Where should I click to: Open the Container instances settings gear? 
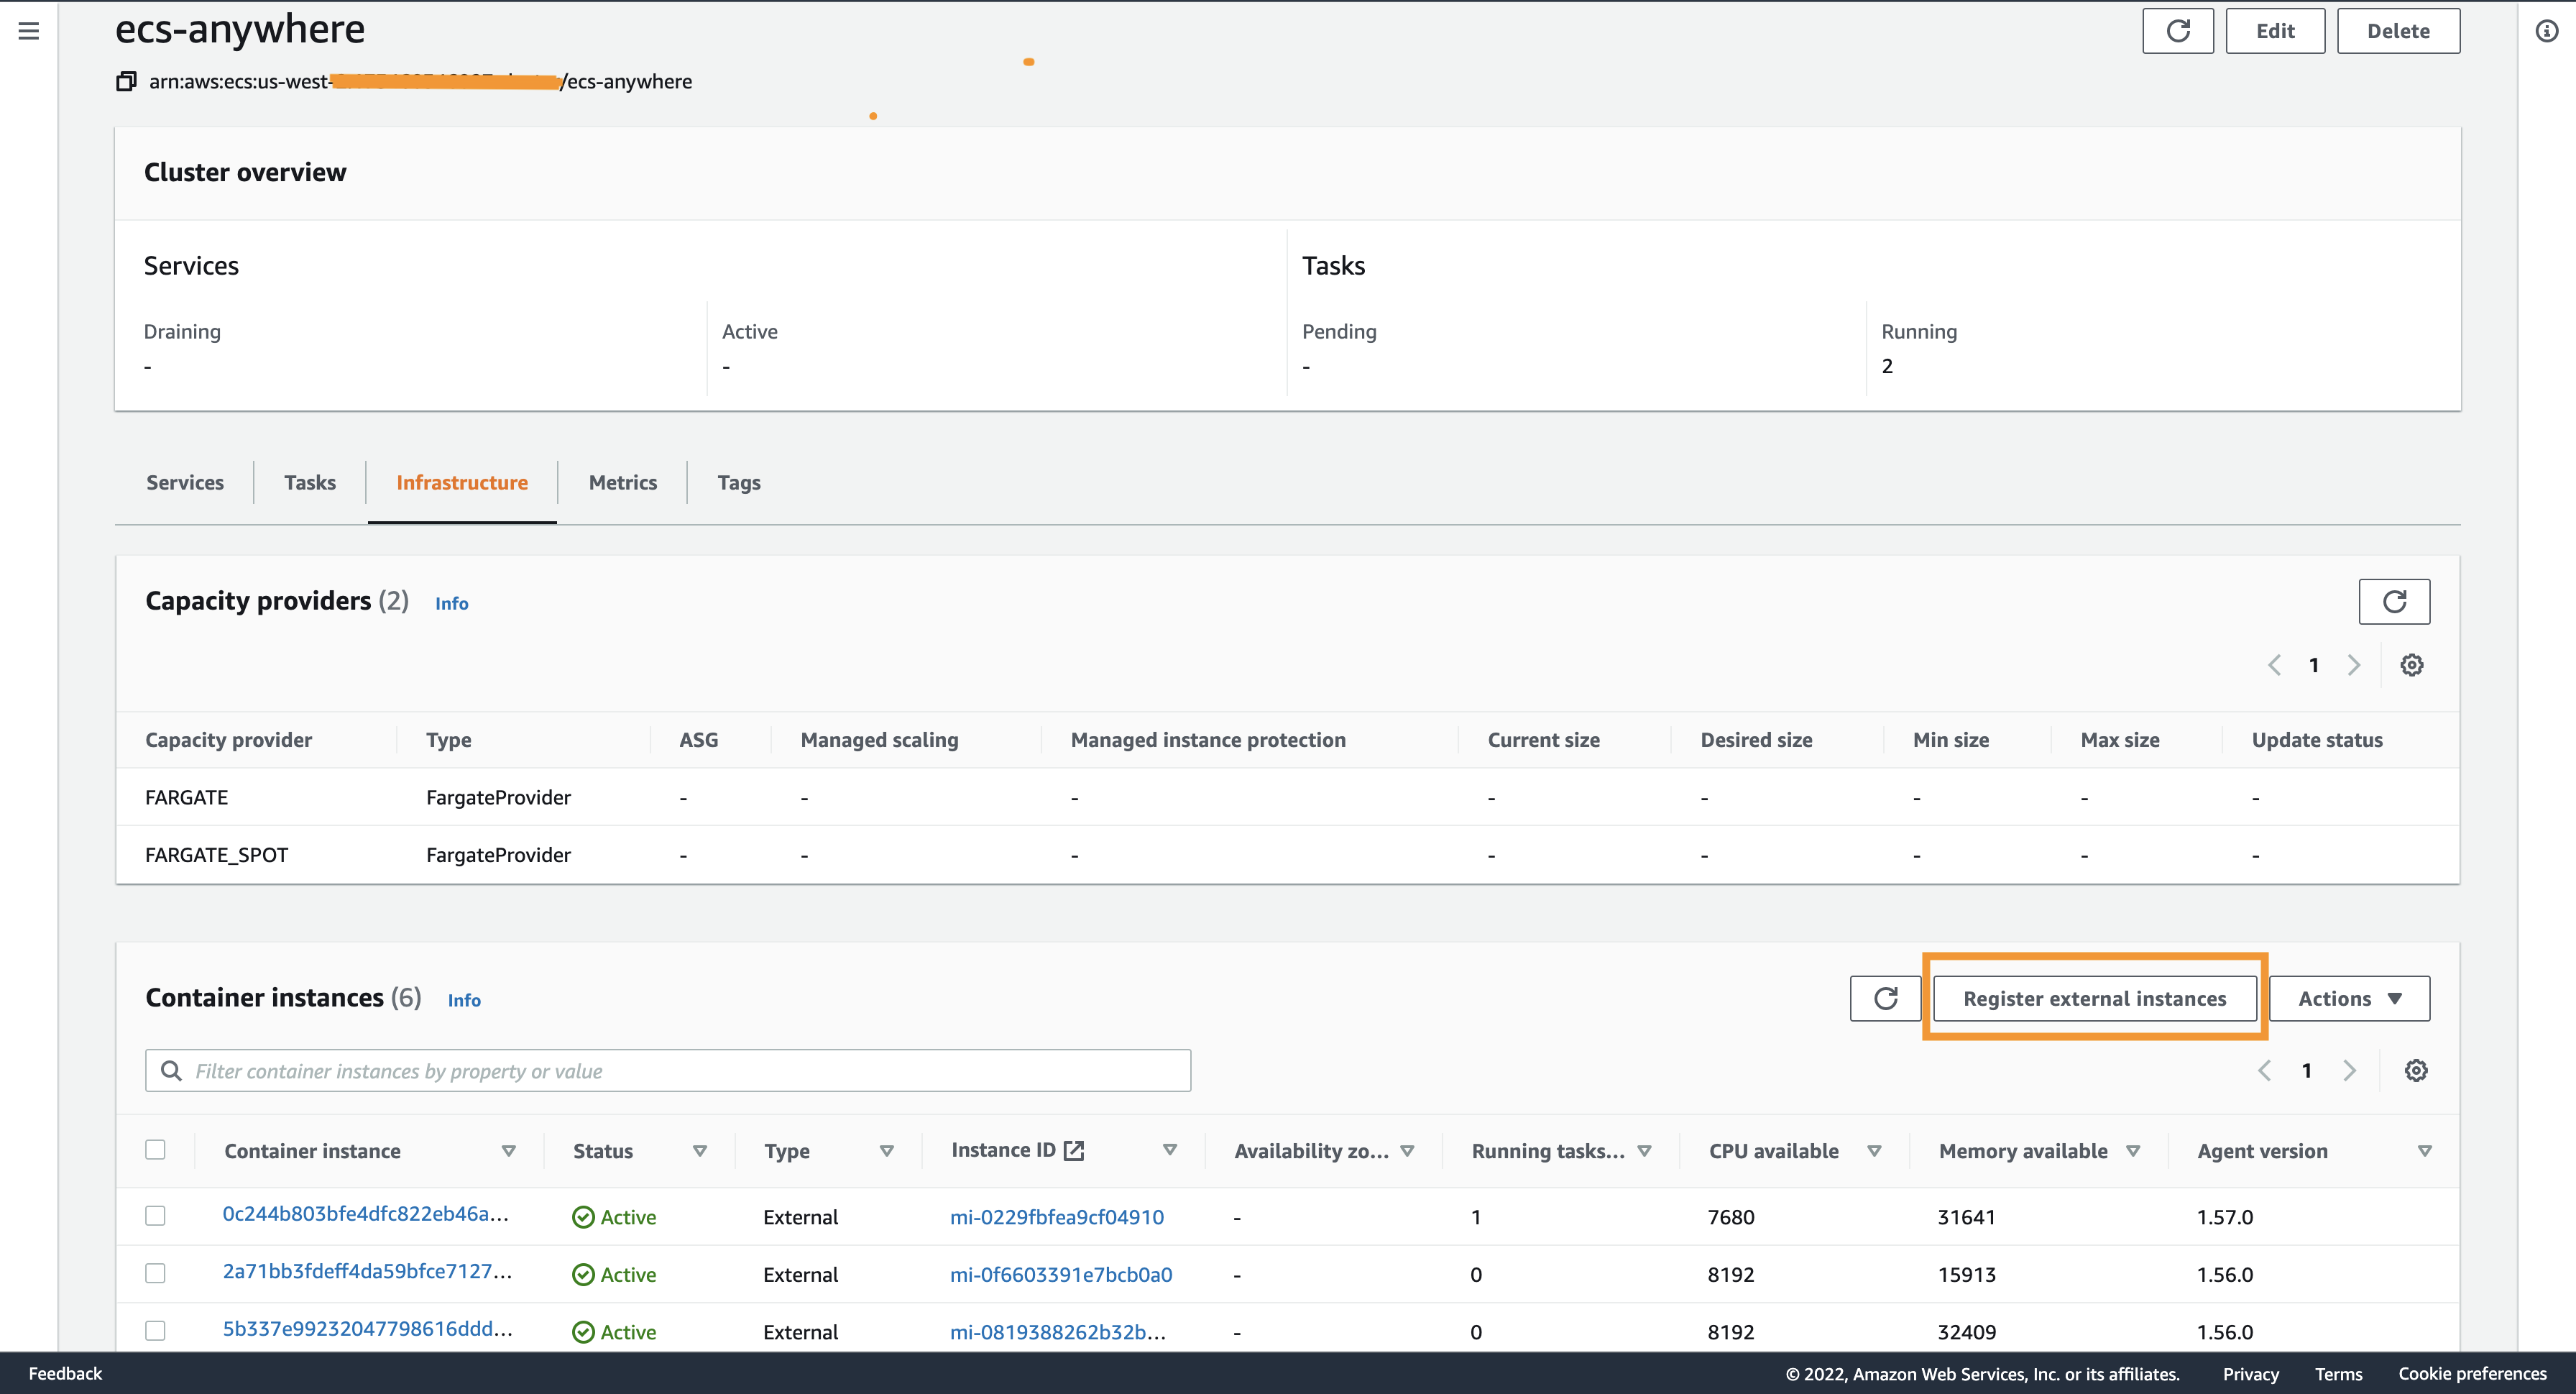[2417, 1070]
